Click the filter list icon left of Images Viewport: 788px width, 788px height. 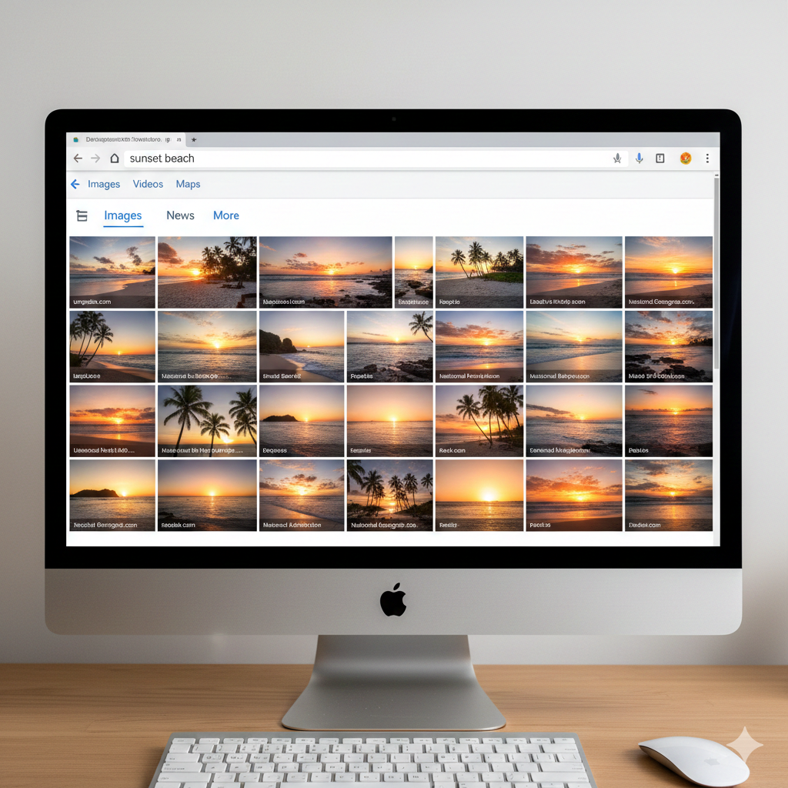[82, 216]
